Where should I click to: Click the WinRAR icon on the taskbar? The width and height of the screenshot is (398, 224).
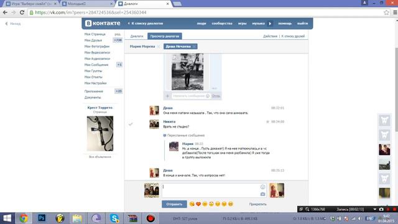pos(132,218)
